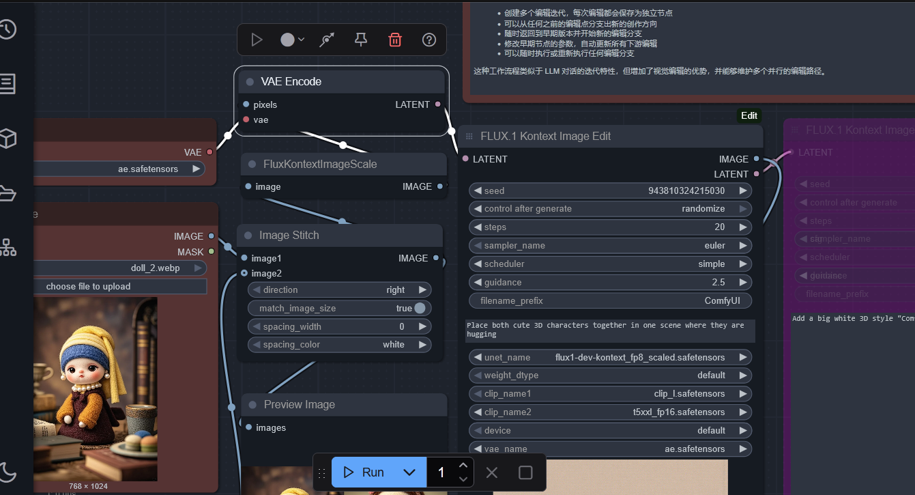Image resolution: width=915 pixels, height=495 pixels.
Task: Open spacing_color white combo
Action: pyautogui.click(x=340, y=345)
